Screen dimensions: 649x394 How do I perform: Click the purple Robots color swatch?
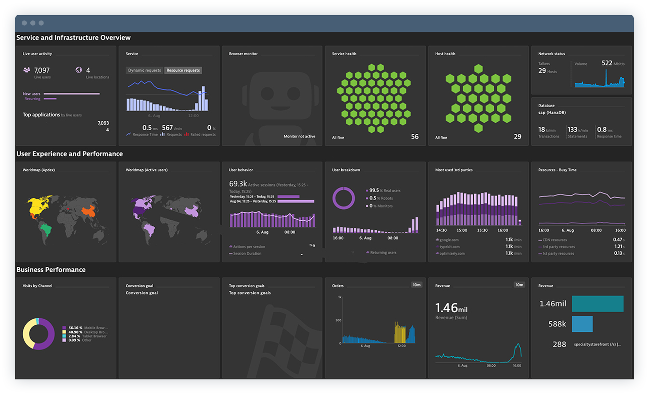[x=367, y=198]
